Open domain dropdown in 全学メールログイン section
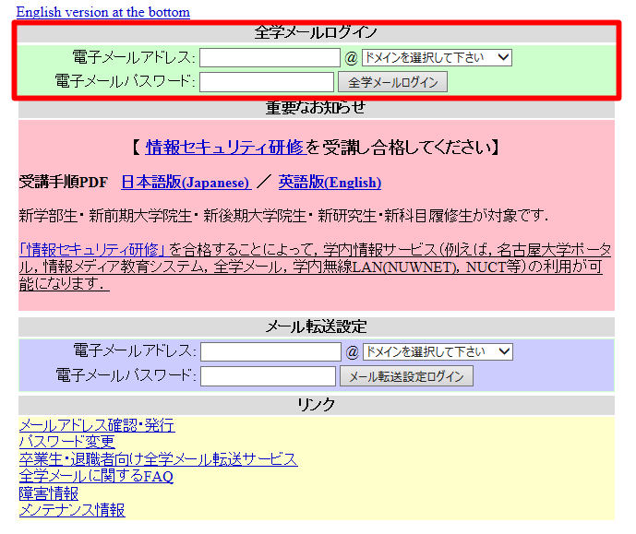Viewport: 636px width, 534px height. [x=437, y=57]
